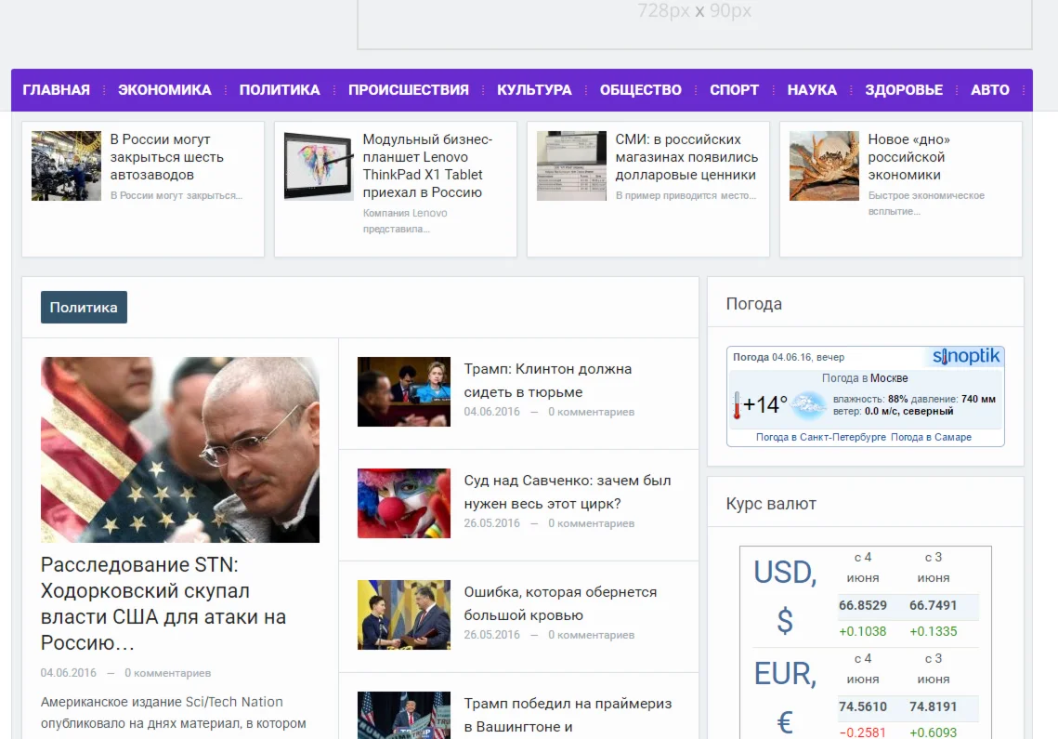
Task: Open Ошибка, которая обернется большой кровью article
Action: click(560, 603)
